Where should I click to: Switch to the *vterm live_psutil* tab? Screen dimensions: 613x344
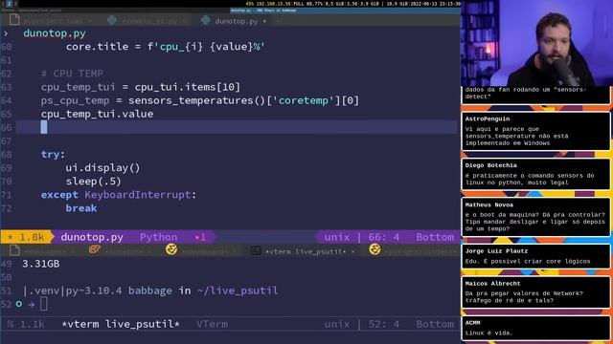point(304,251)
